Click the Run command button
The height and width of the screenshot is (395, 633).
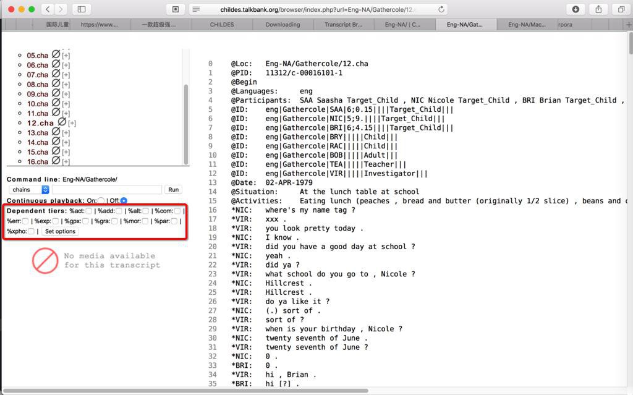[x=174, y=189]
